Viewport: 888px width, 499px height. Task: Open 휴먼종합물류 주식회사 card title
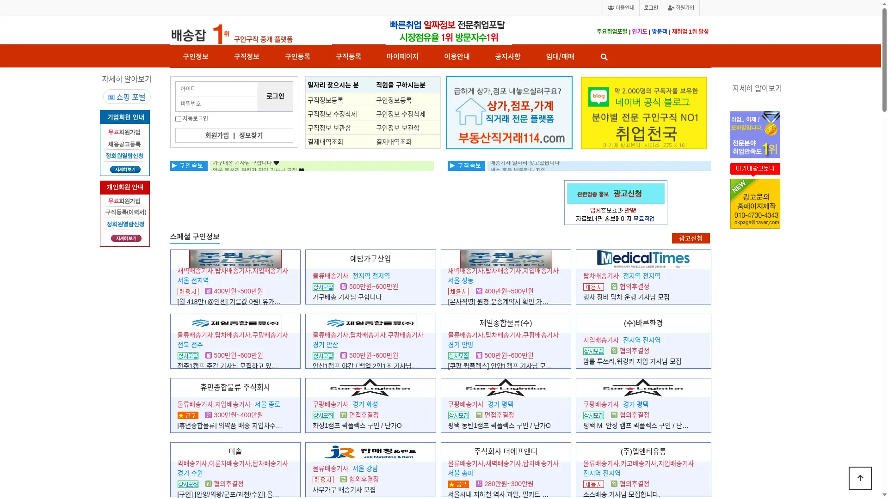click(235, 387)
